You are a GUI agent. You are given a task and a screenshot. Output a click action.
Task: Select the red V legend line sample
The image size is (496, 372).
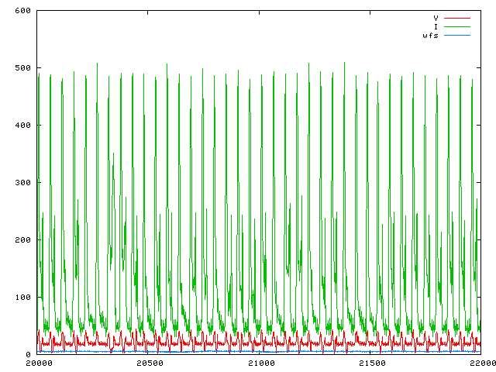tap(456, 17)
